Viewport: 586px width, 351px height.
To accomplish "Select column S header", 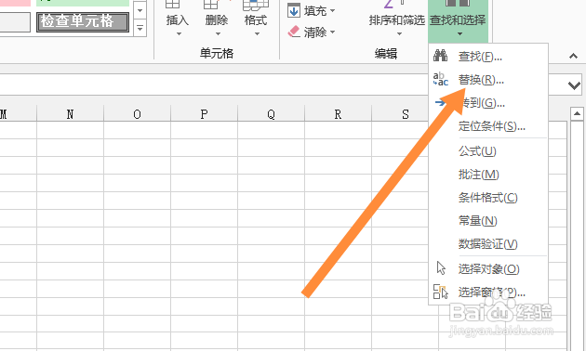I will [406, 114].
